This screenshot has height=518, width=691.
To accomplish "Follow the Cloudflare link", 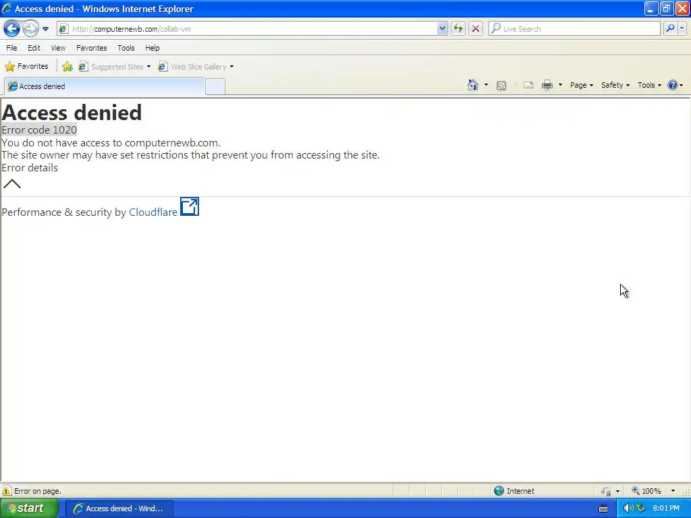I will [153, 212].
